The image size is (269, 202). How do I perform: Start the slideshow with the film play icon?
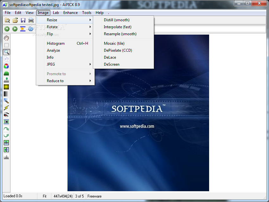(23, 29)
